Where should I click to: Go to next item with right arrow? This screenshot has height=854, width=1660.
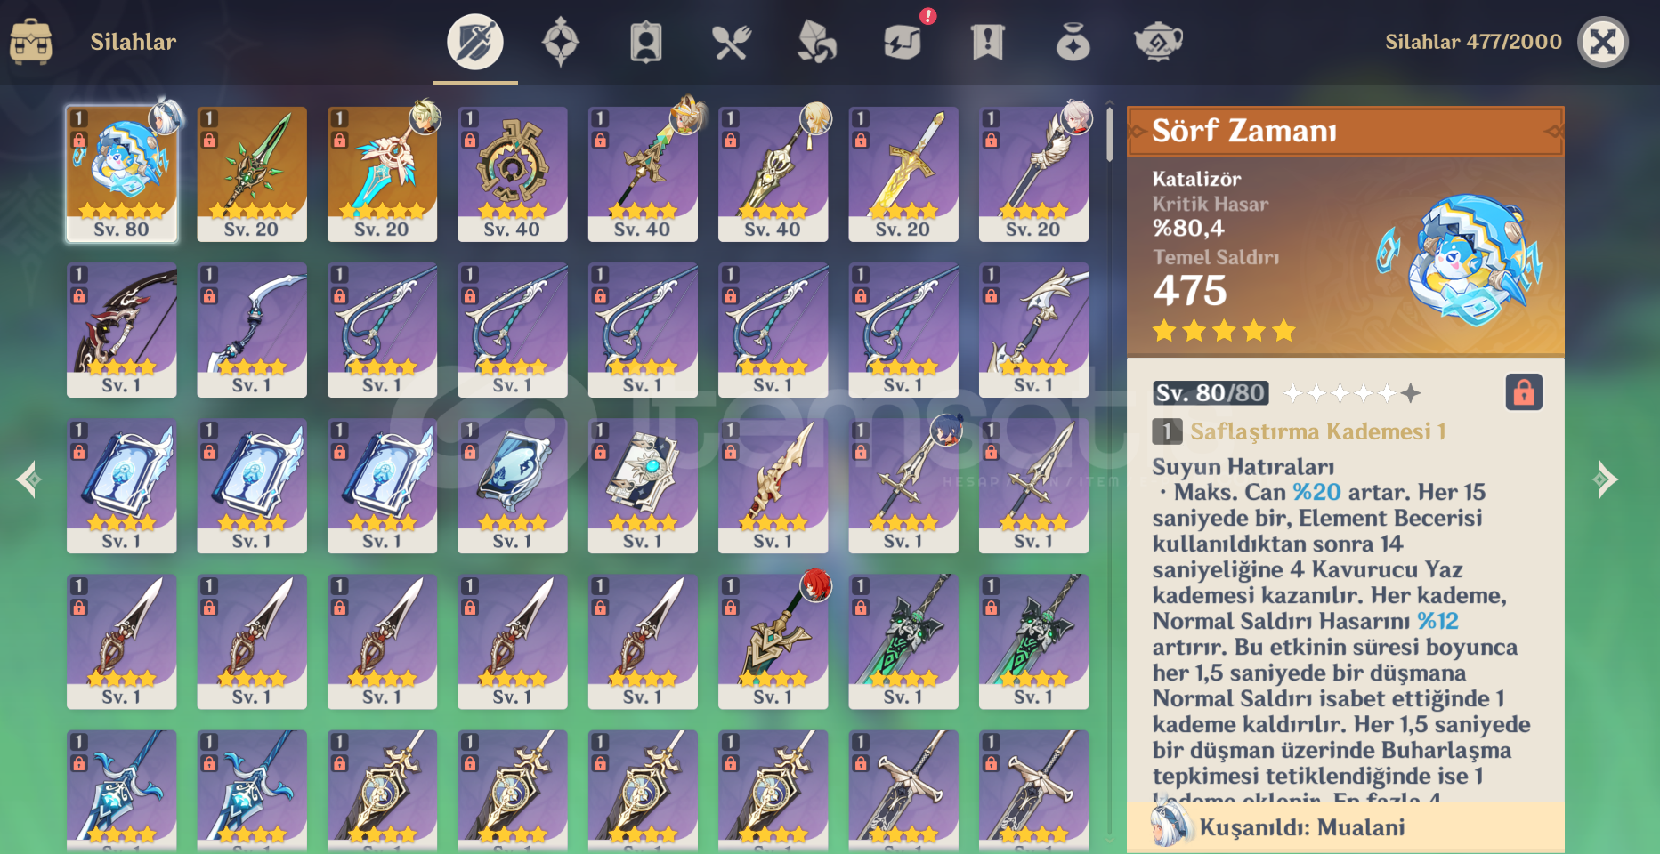1605,479
